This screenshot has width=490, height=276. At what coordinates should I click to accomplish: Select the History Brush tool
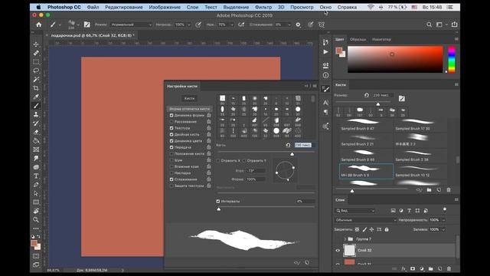(x=36, y=123)
